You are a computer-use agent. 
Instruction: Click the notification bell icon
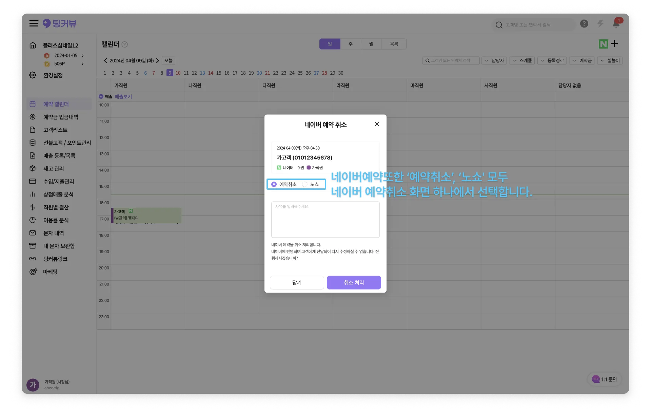coord(616,24)
